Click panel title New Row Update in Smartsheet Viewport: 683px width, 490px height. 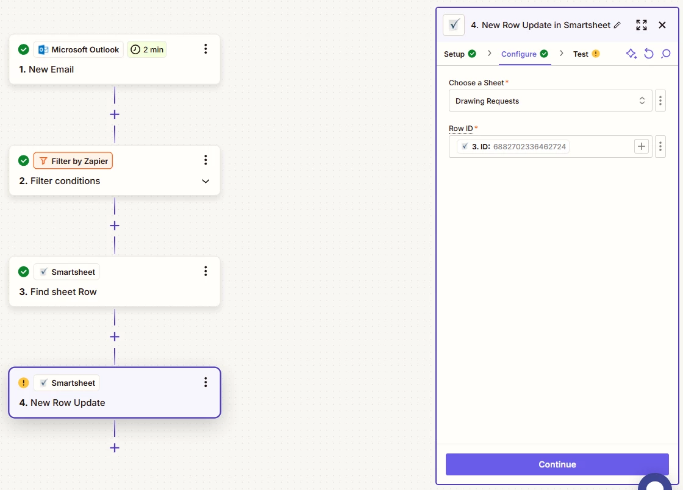click(x=540, y=25)
